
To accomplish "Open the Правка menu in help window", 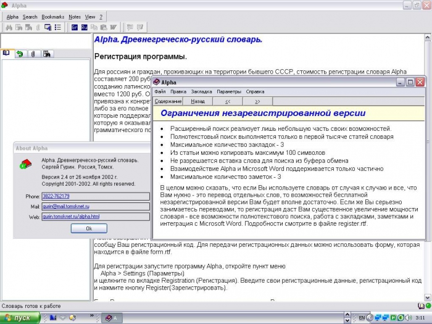I will point(178,91).
